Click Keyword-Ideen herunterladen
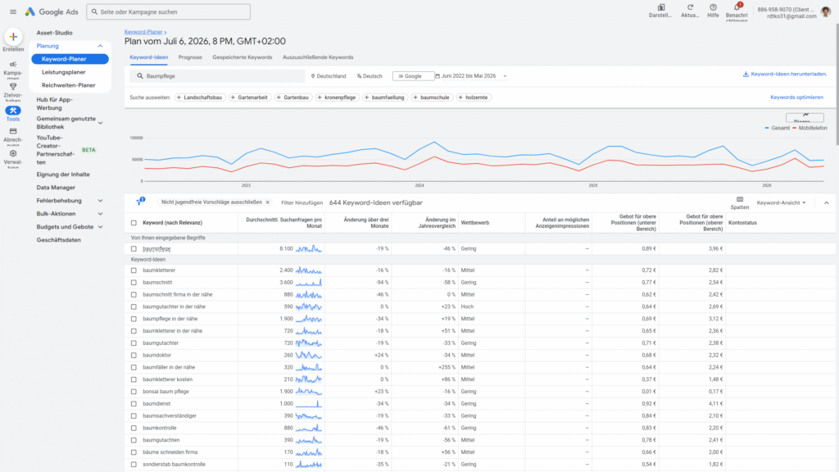This screenshot has width=839, height=472. [x=785, y=74]
